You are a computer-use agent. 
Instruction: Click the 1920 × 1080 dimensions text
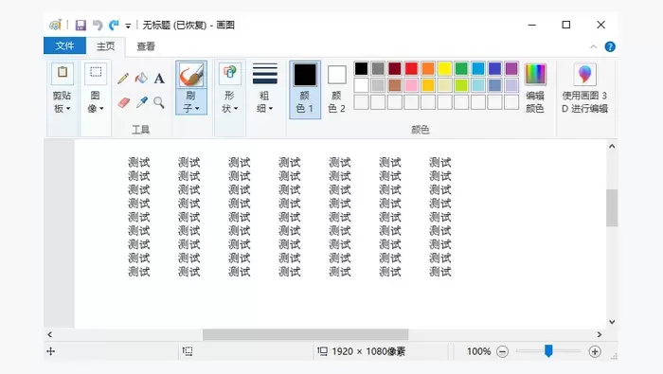click(x=368, y=351)
